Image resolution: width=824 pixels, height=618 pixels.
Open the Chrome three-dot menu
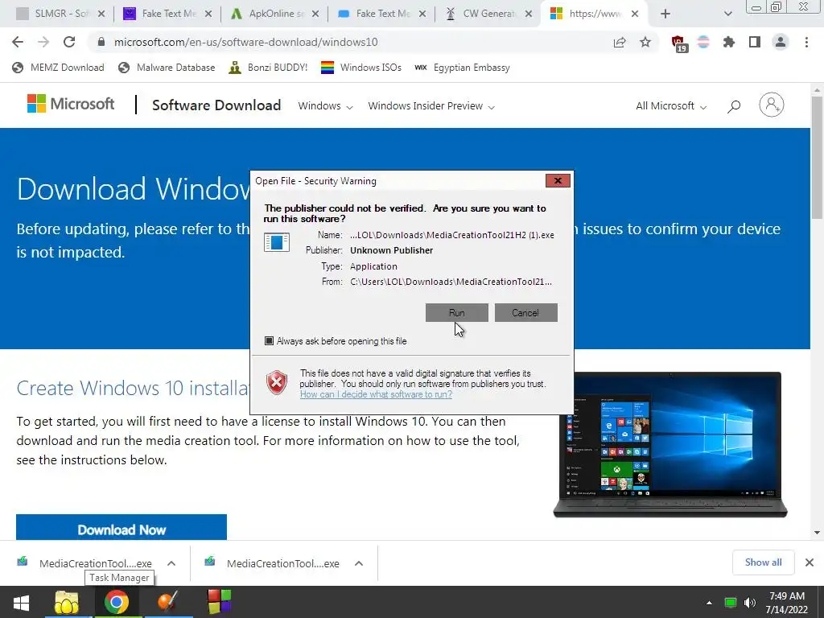coord(806,42)
